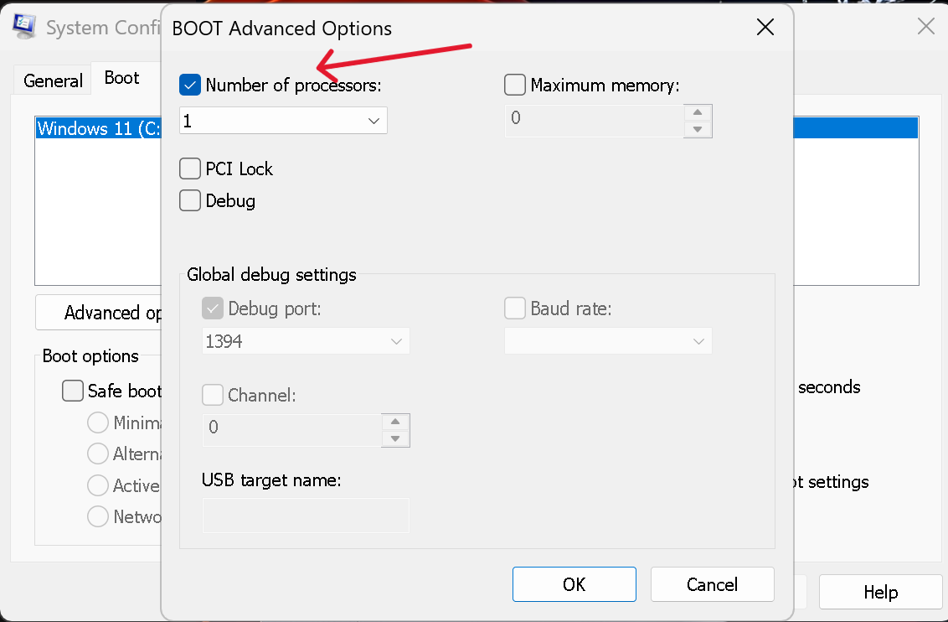This screenshot has height=622, width=948.
Task: Click the Maximum memory up arrow
Action: point(698,112)
